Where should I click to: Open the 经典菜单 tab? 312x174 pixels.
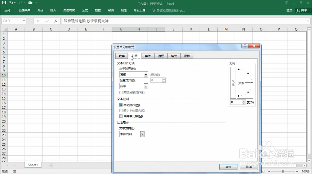24,10
